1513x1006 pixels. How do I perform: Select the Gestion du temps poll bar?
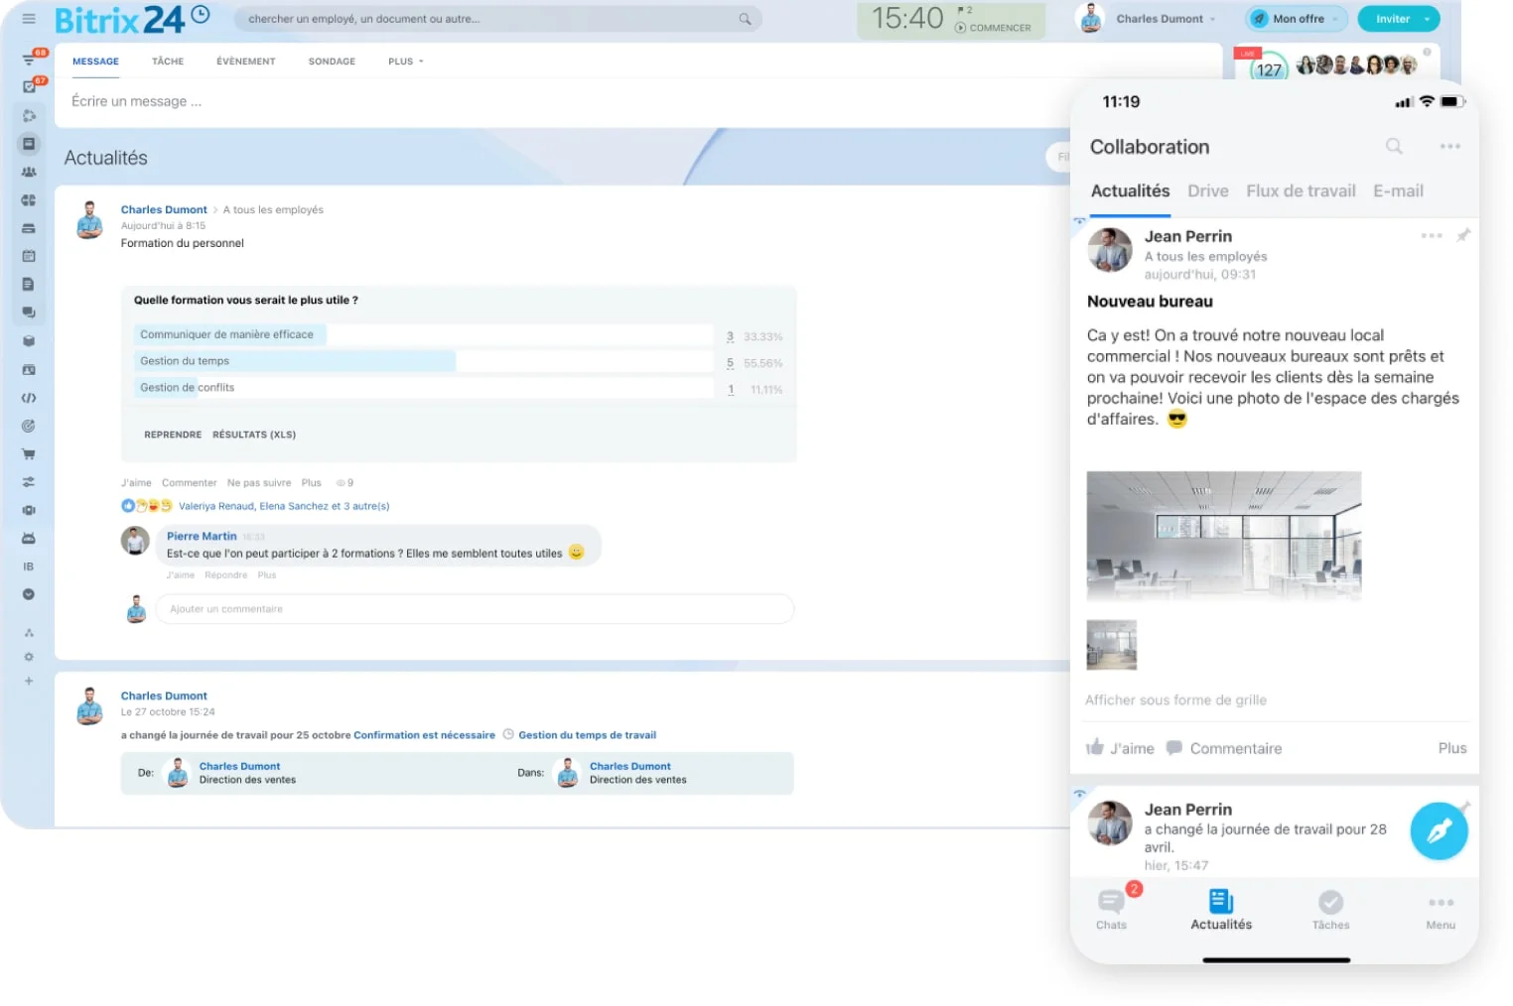pos(295,360)
